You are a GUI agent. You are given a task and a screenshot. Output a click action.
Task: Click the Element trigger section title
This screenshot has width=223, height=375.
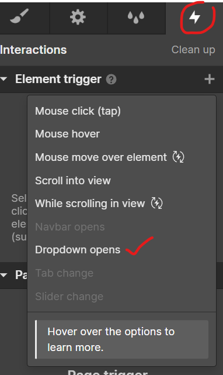point(58,79)
